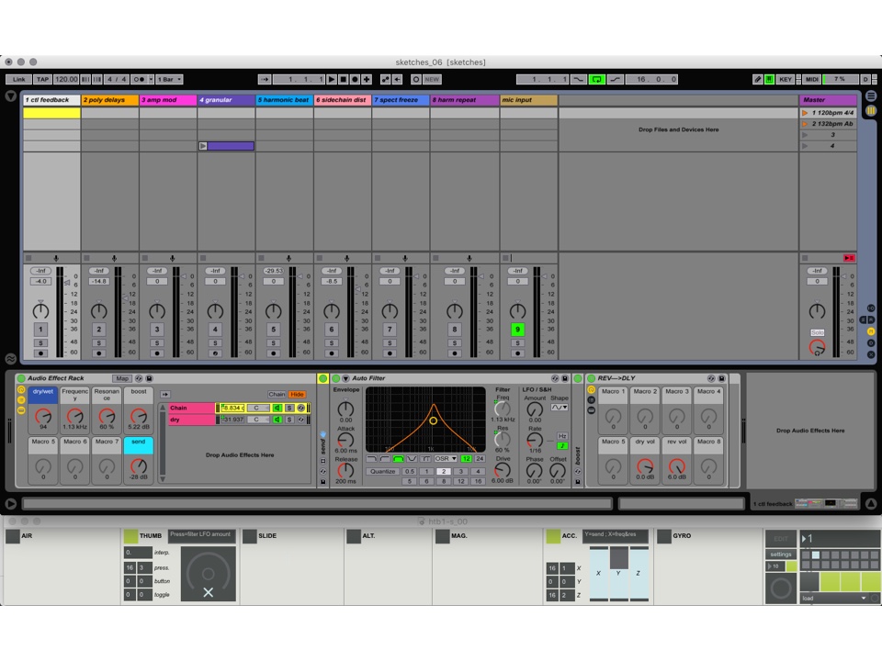This screenshot has height=661, width=882.
Task: Launch scene 2 132bpm Ab
Action: pyautogui.click(x=805, y=124)
